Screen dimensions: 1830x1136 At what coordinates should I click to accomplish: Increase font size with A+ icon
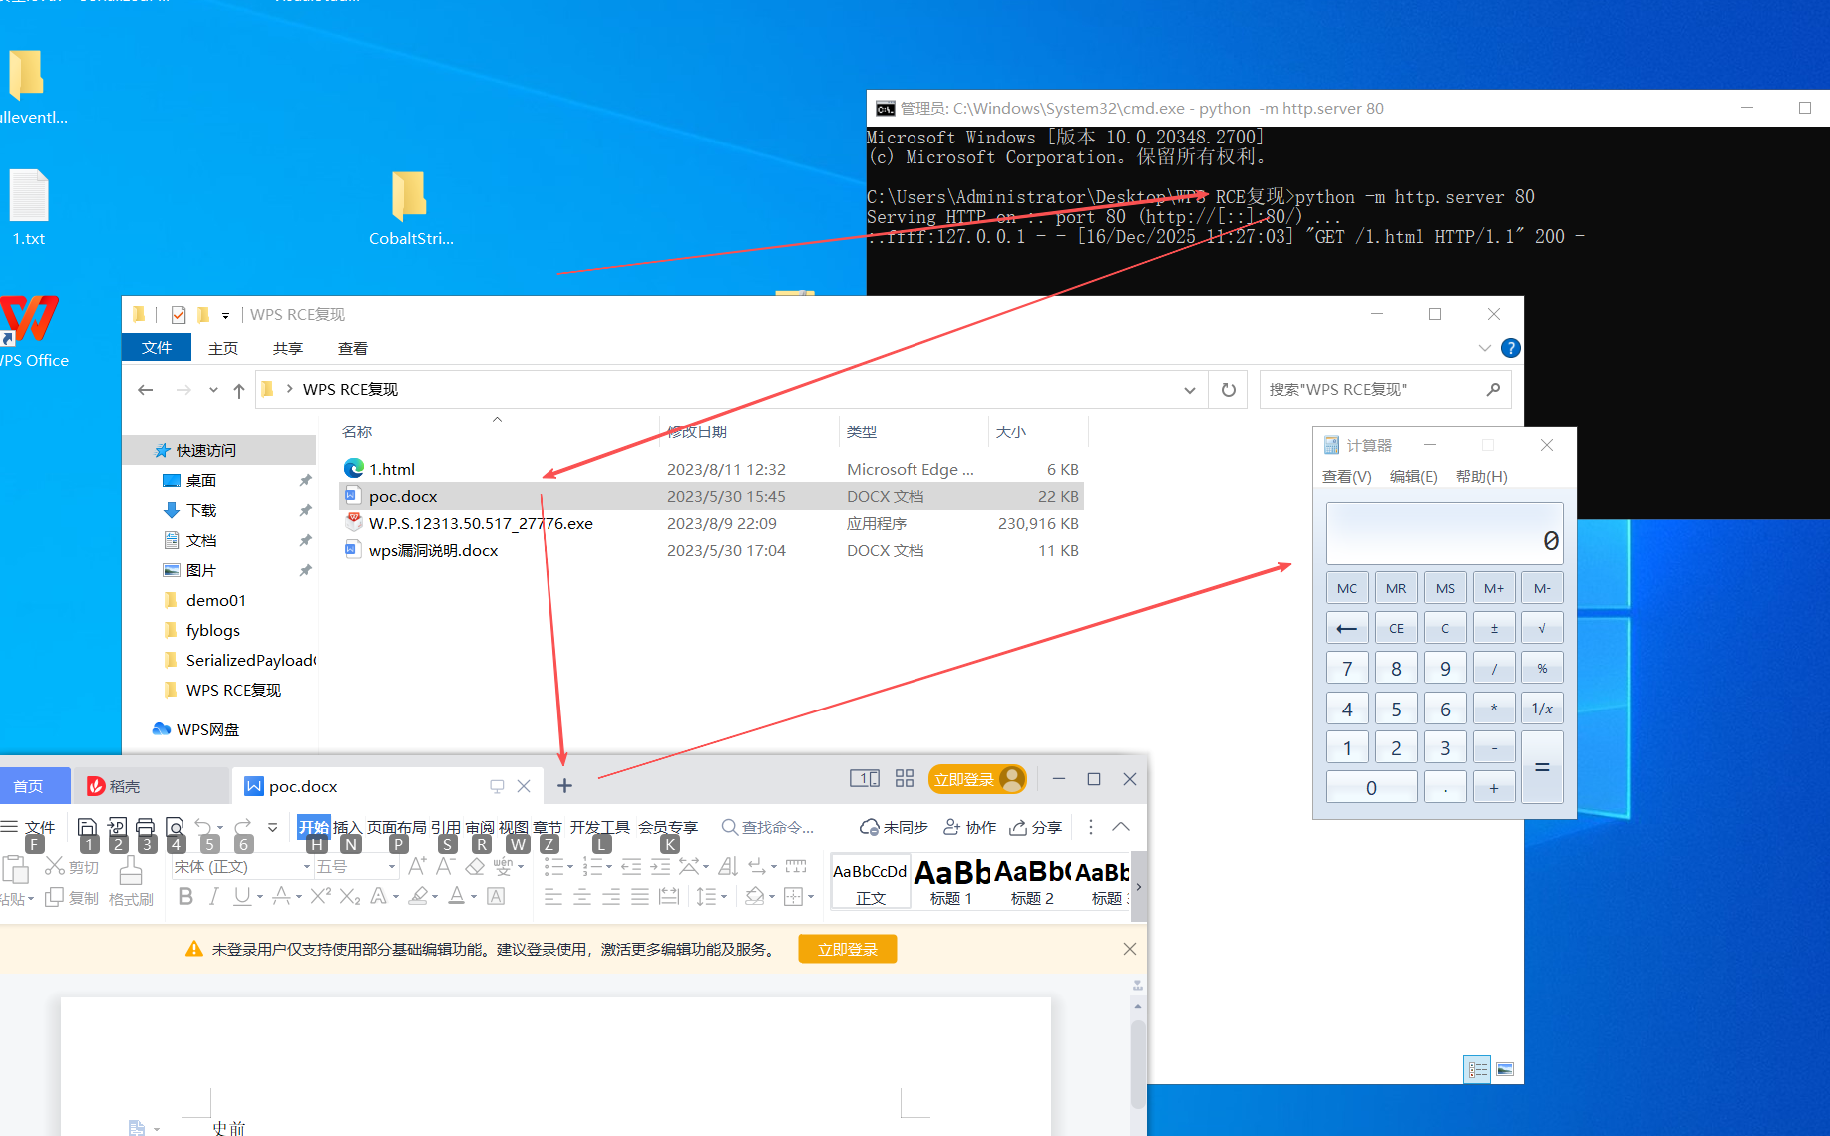[417, 866]
